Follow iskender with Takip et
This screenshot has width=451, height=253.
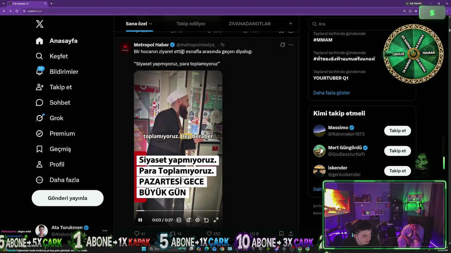coord(397,171)
